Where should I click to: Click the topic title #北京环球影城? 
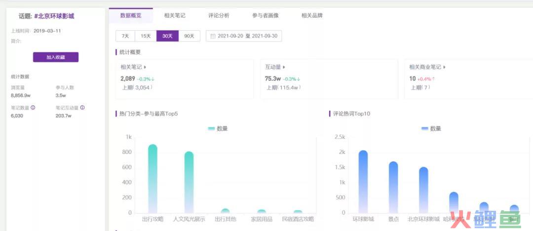tap(54, 16)
